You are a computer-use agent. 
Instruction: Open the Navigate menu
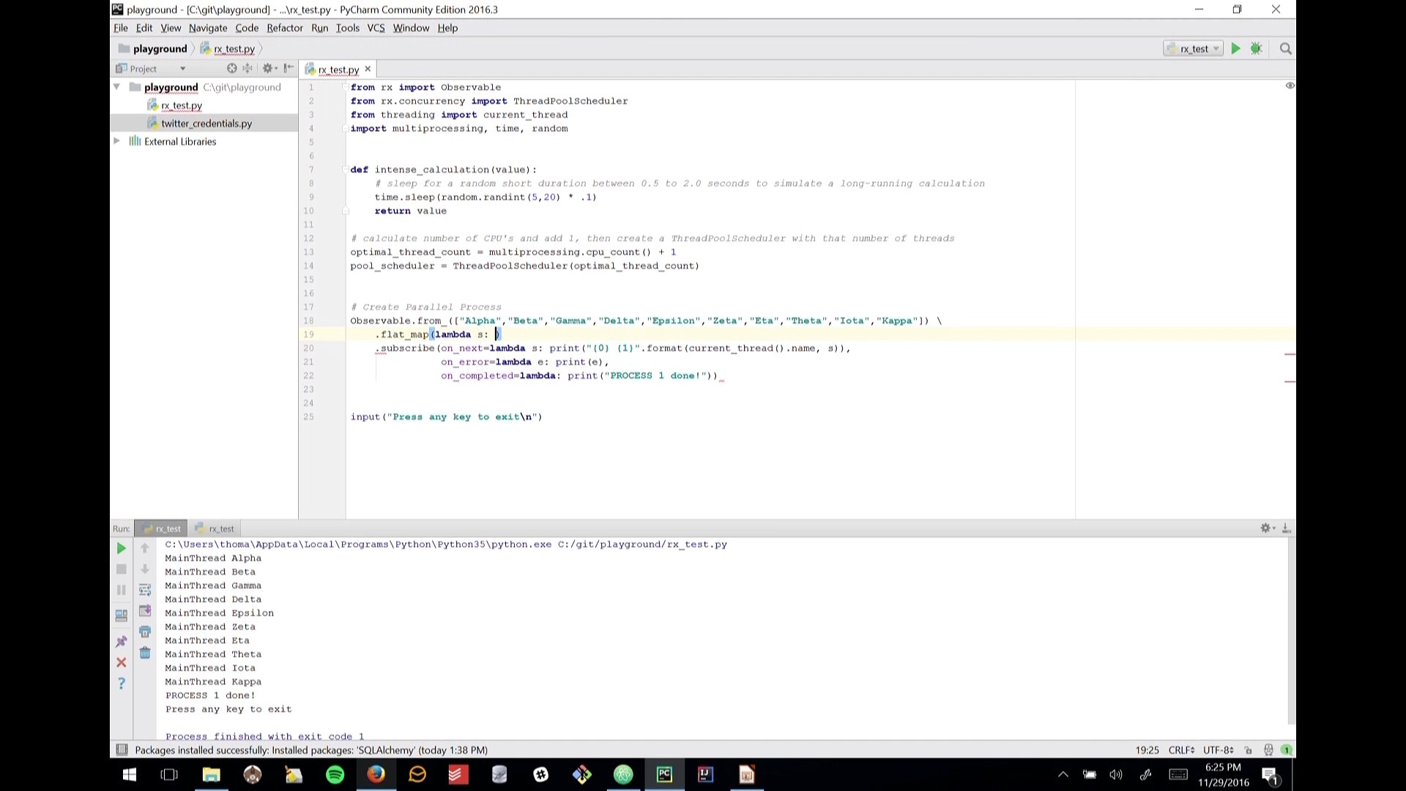[208, 28]
